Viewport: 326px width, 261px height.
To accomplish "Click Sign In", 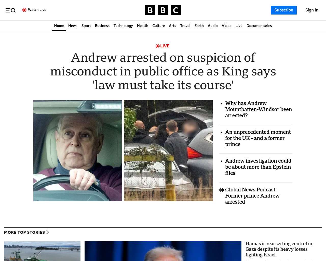I will pos(312,10).
